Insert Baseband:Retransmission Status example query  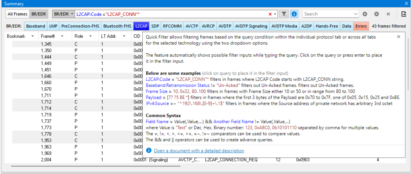tap(193, 85)
